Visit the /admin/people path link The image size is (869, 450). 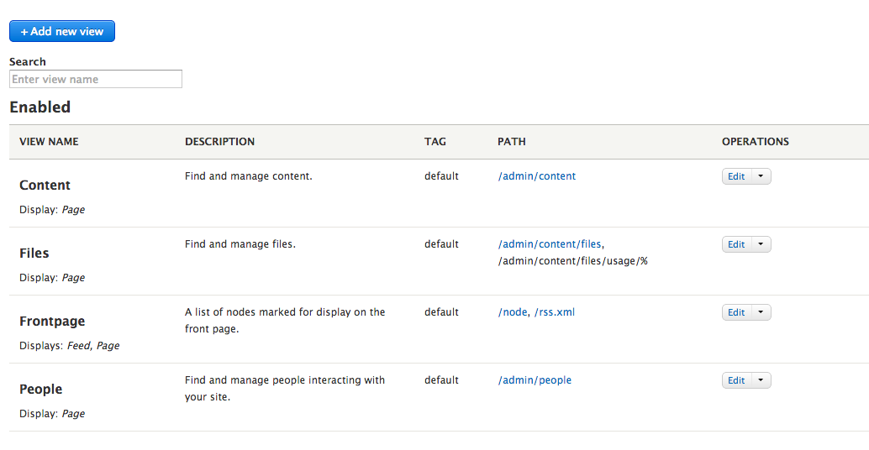535,380
